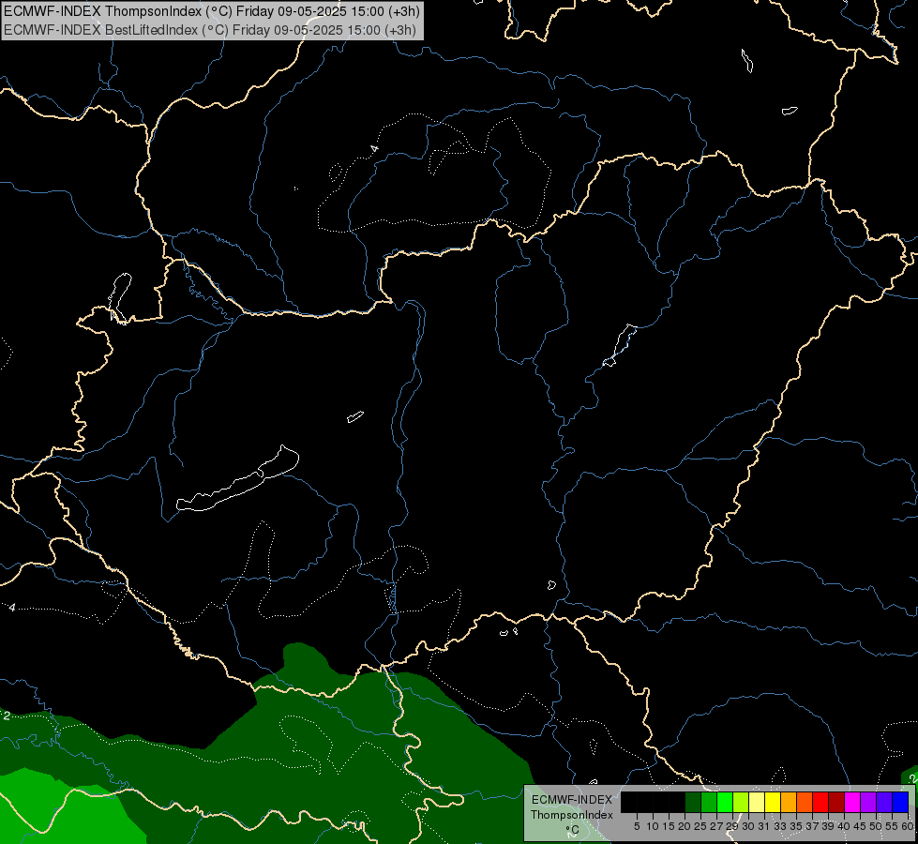918x844 pixels.
Task: Click the legend title "ECMWF-INDEX"
Action: point(572,800)
